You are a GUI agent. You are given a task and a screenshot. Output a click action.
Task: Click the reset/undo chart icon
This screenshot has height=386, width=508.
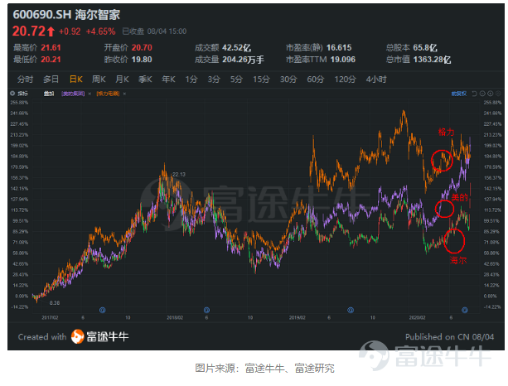coord(474,94)
